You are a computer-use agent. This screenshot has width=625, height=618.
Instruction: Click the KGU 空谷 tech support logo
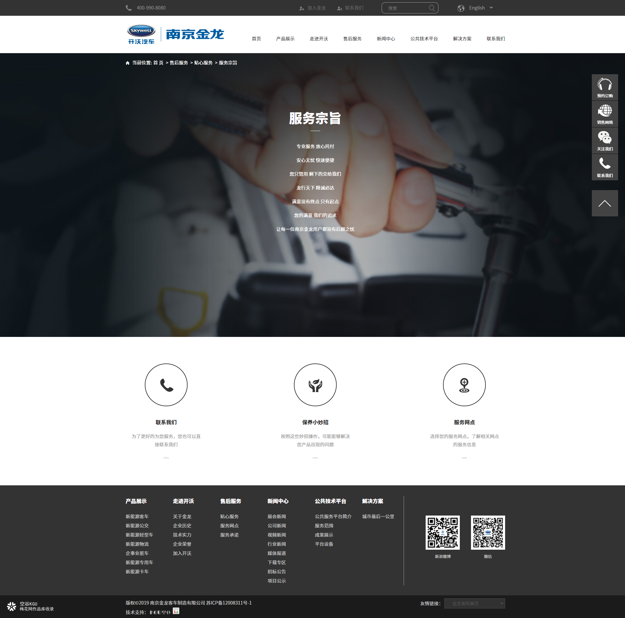coord(160,612)
